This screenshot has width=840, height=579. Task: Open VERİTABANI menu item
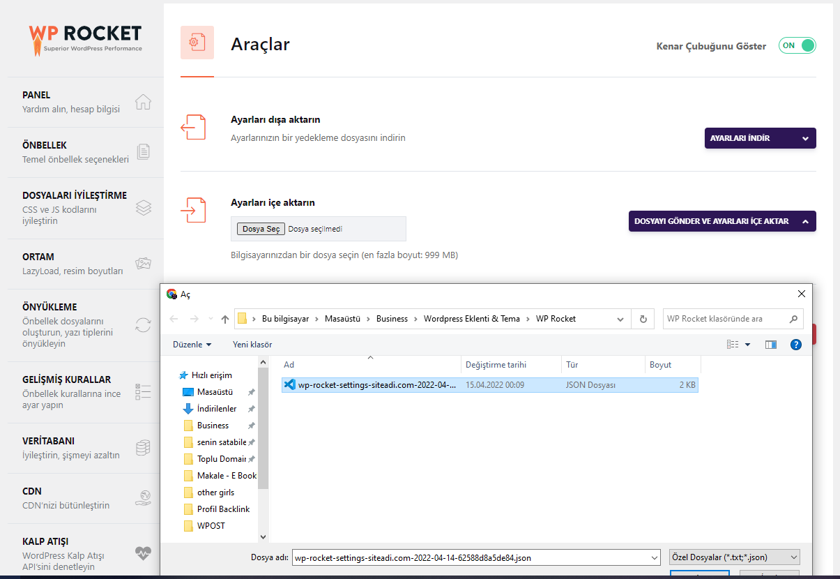coord(85,448)
